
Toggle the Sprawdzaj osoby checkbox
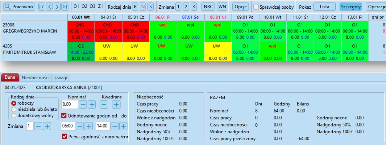coord(256,7)
